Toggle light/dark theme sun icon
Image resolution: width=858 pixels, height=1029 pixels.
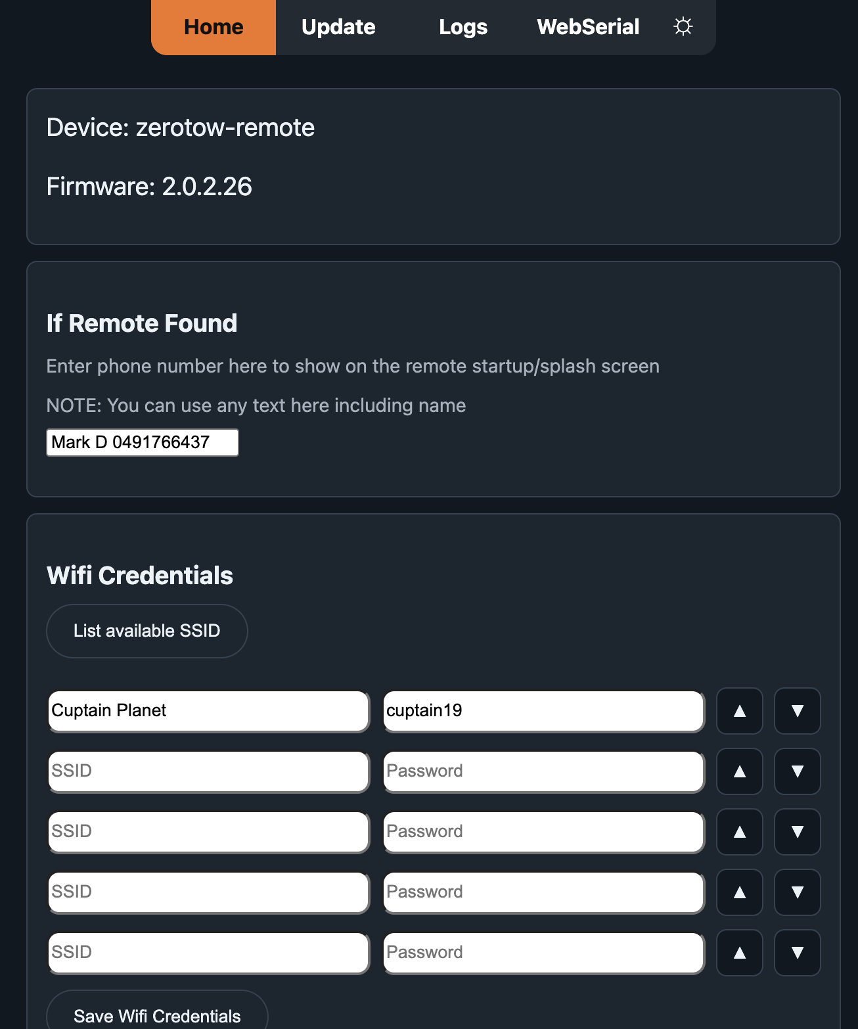point(683,27)
